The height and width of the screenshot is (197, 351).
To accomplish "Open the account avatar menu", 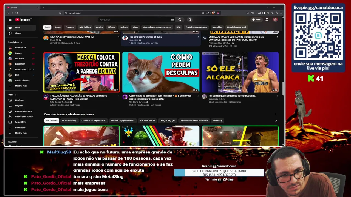I will coord(275,20).
